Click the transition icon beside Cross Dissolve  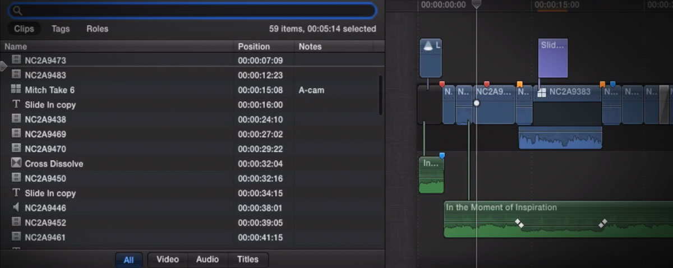pos(16,163)
